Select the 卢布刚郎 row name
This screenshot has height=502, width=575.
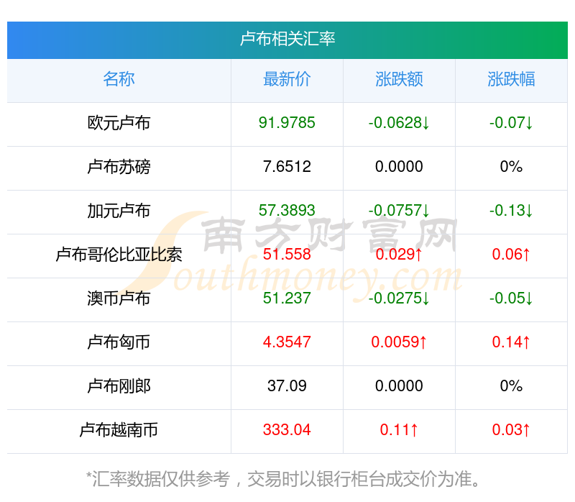point(119,386)
